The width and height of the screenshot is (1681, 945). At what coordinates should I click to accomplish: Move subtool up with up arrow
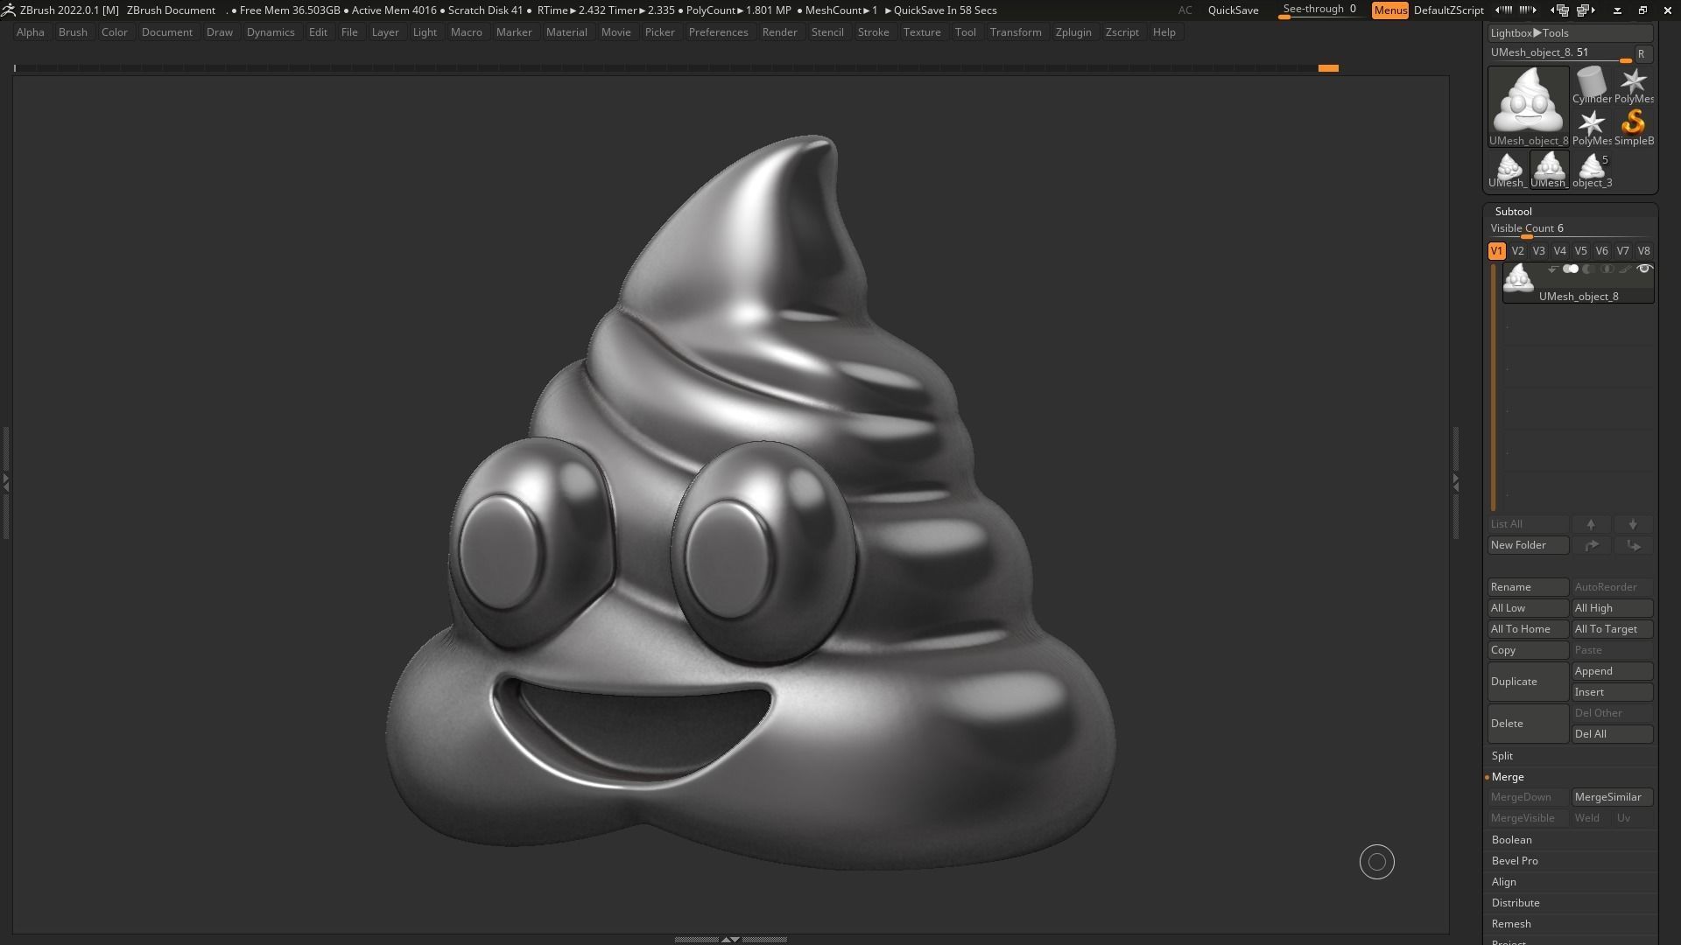[x=1591, y=524]
